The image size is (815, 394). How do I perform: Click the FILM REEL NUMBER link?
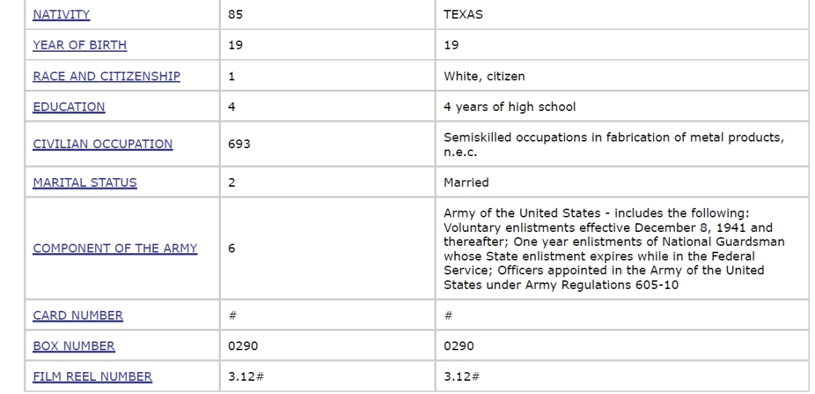coord(93,376)
